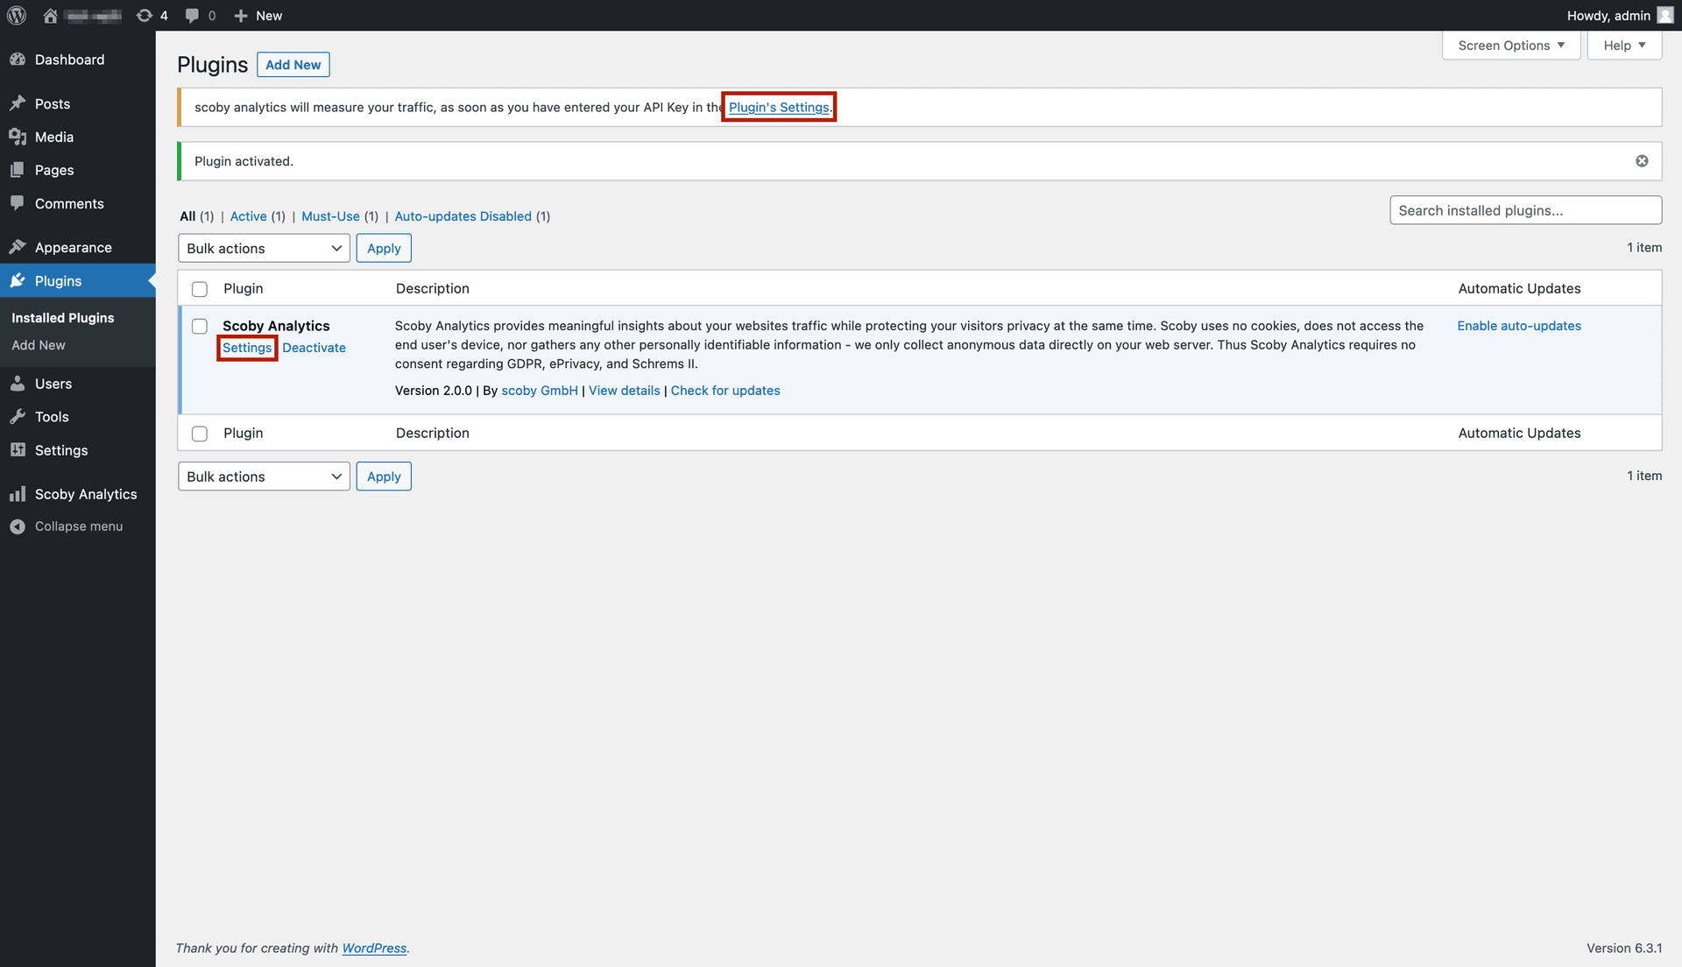Check the top Plugin column header checkbox
The height and width of the screenshot is (967, 1682).
point(199,287)
